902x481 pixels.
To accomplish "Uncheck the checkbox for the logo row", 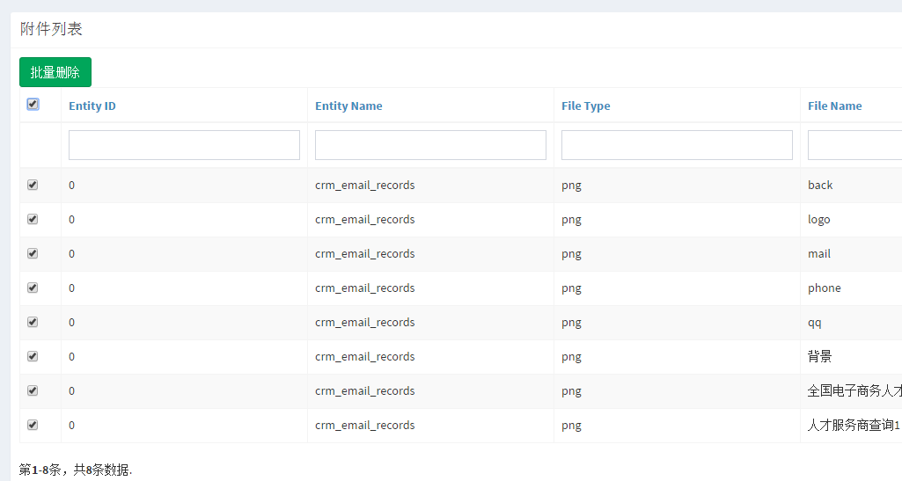I will (x=33, y=220).
